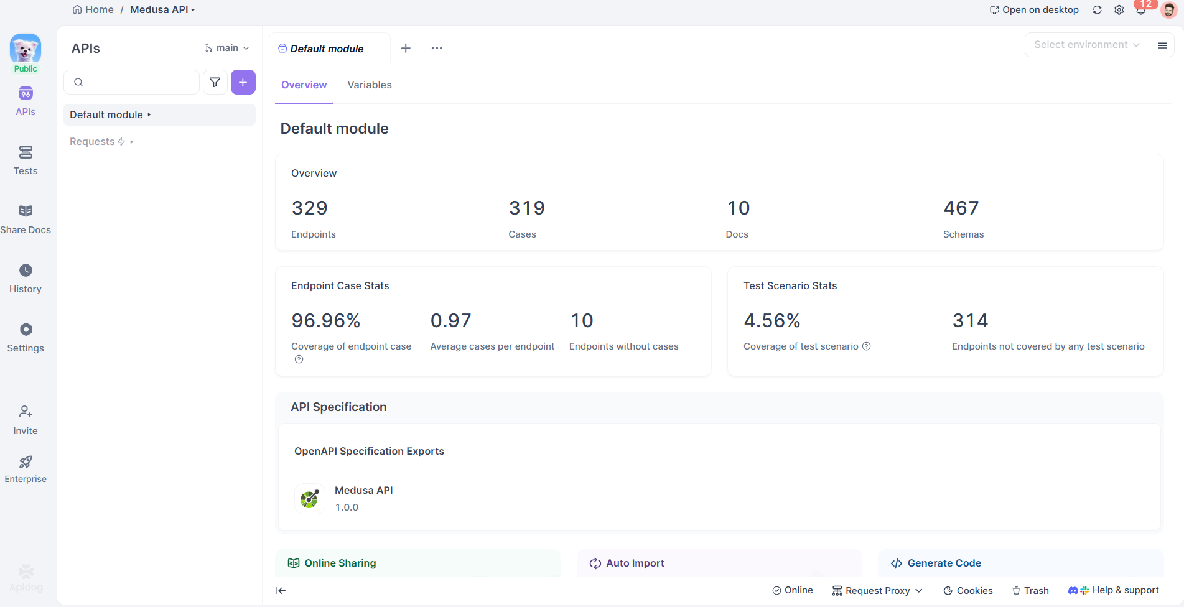Screen dimensions: 1184x607
Task: Click the 10 endpoints without cases value
Action: point(582,321)
